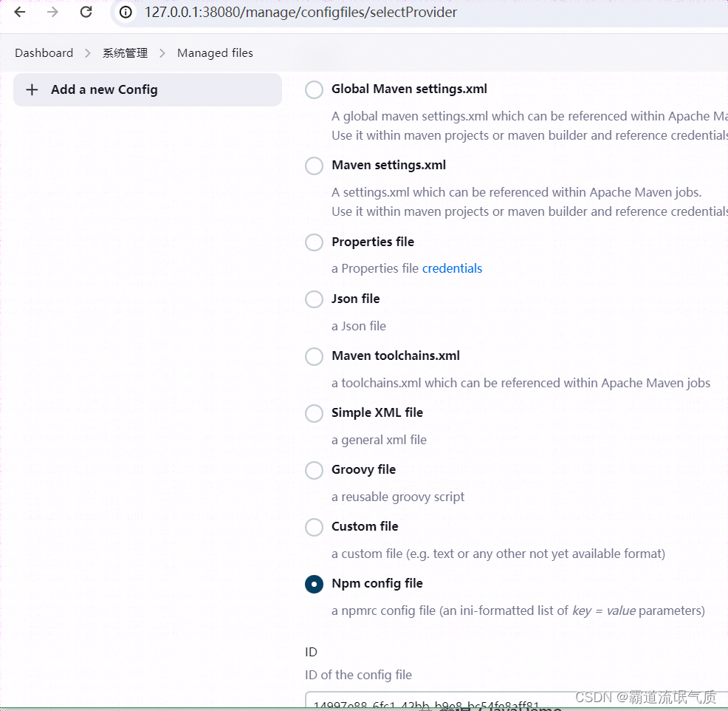Go to the Dashboard breadcrumb
The width and height of the screenshot is (728, 711).
tap(44, 52)
